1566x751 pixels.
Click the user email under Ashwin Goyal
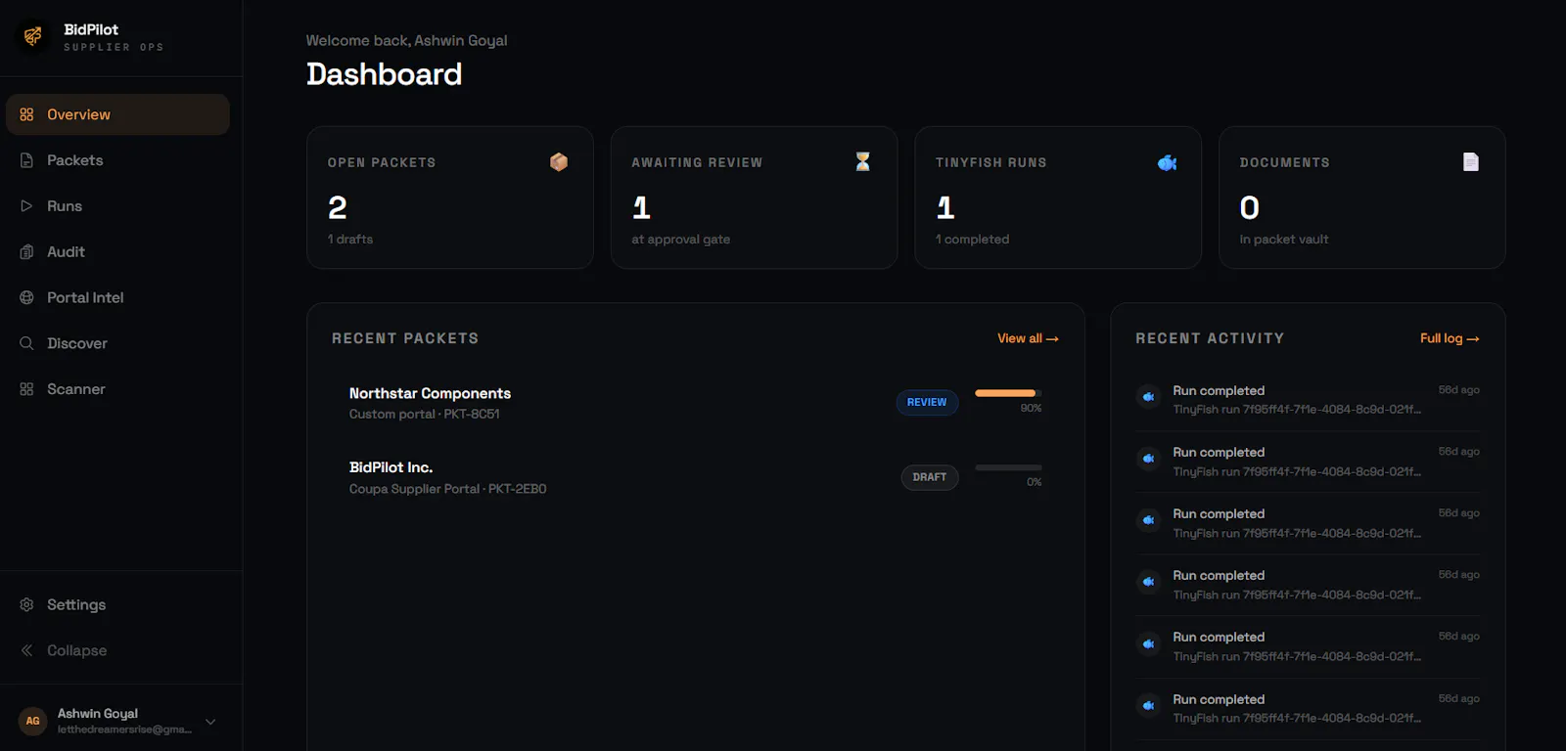(x=124, y=729)
